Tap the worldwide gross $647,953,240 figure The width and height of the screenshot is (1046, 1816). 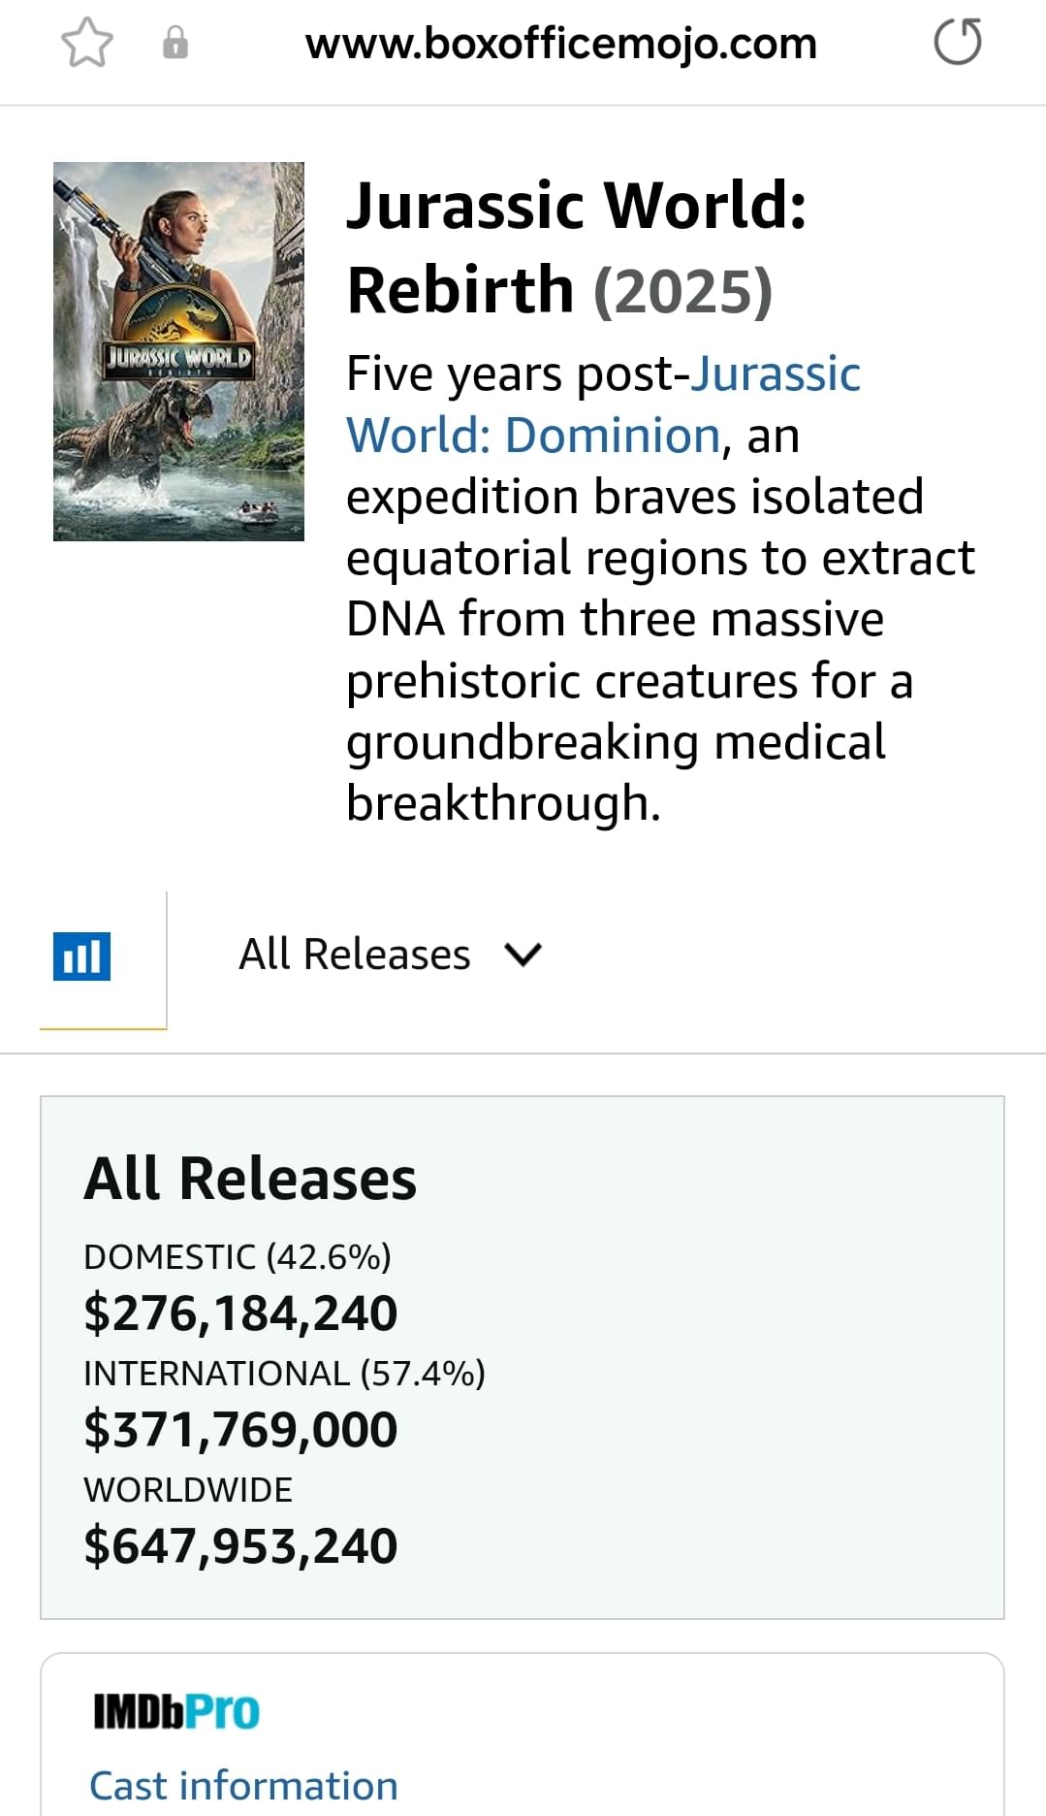coord(240,1546)
